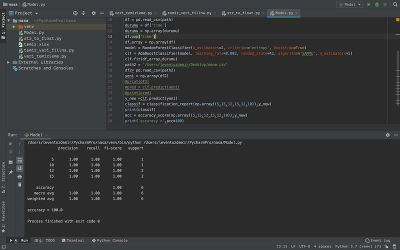Screen dimensions: 400x250
Task: Expand External Libraries in project tree
Action: [8, 62]
